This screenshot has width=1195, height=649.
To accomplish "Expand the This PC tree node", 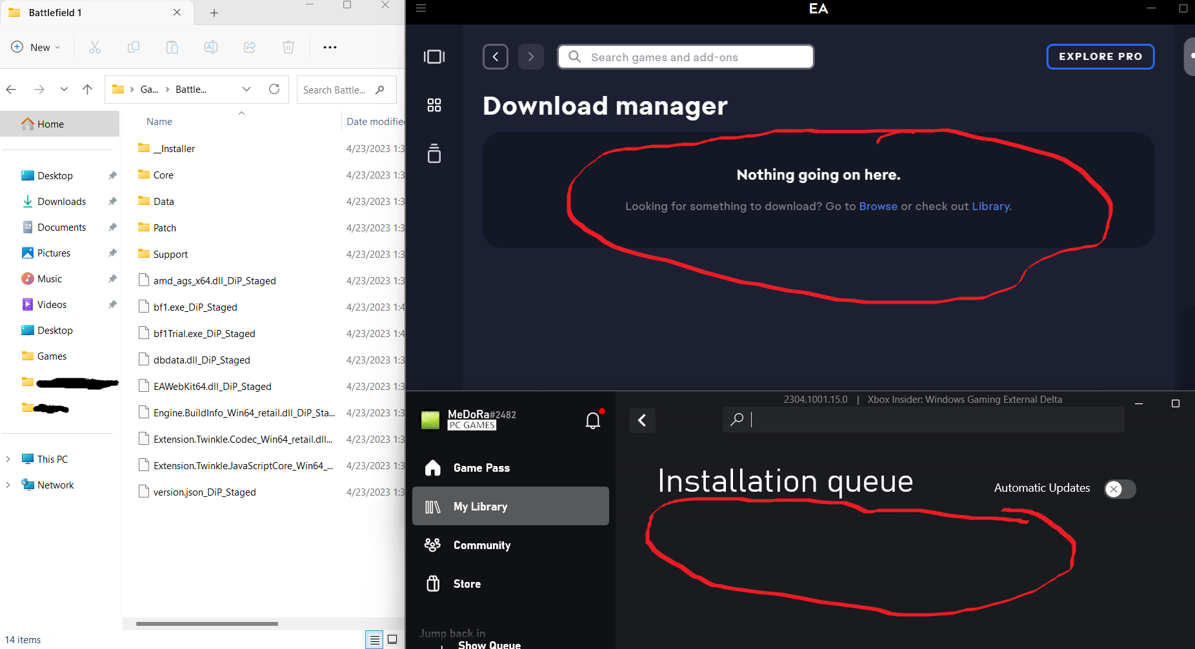I will (8, 459).
